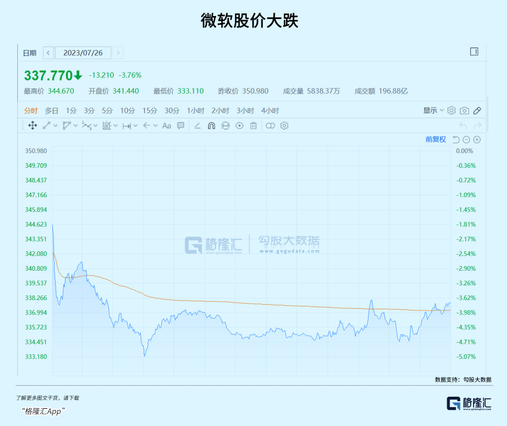Open chart settings gear next to 显示
The height and width of the screenshot is (426, 507).
click(x=451, y=110)
